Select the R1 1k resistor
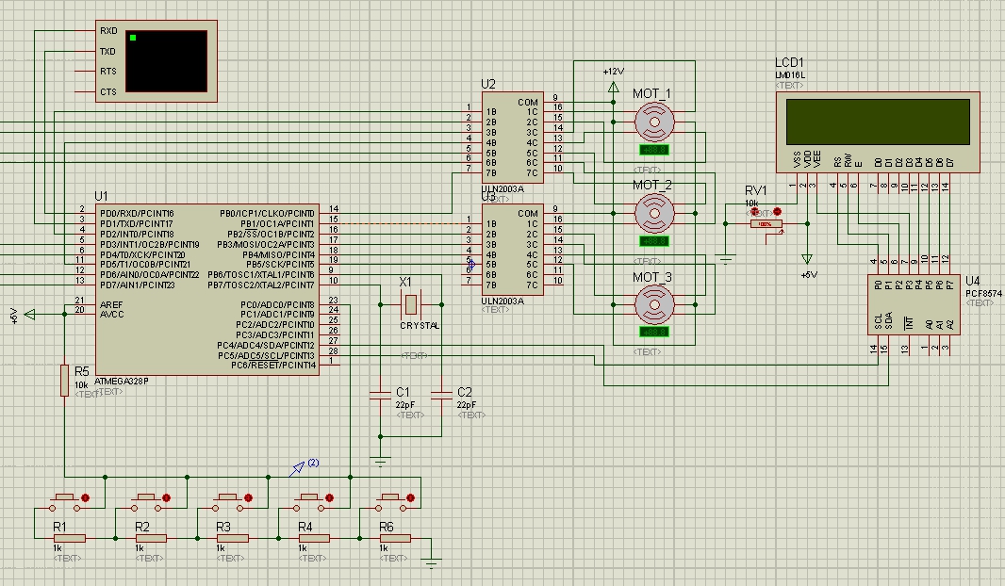The width and height of the screenshot is (1005, 586). coord(69,538)
